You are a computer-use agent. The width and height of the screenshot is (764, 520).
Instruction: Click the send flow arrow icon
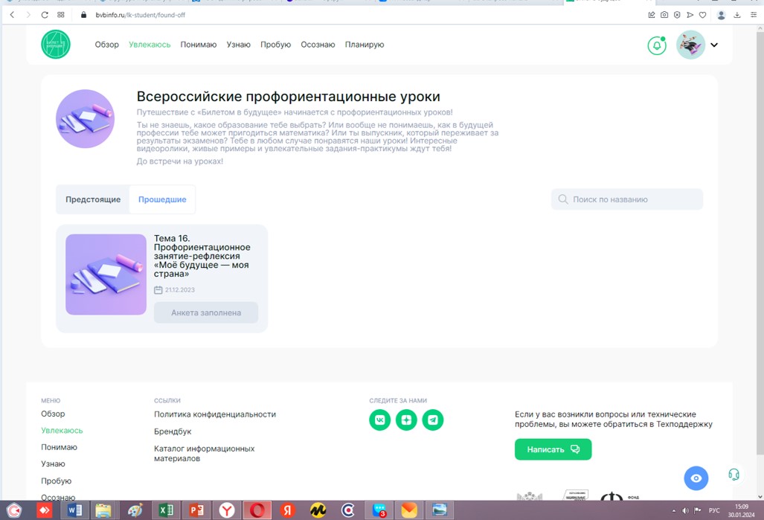point(690,15)
